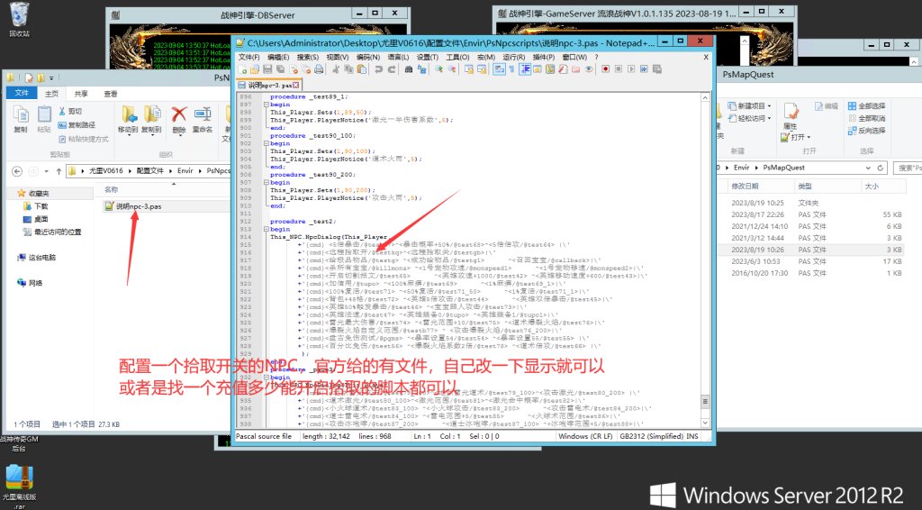Image resolution: width=922 pixels, height=510 pixels.
Task: Click the Explorer back navigation arrow
Action: (x=17, y=171)
